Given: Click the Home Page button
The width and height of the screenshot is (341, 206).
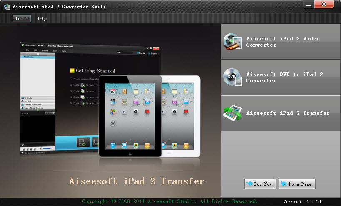Looking at the screenshot, I should [297, 184].
